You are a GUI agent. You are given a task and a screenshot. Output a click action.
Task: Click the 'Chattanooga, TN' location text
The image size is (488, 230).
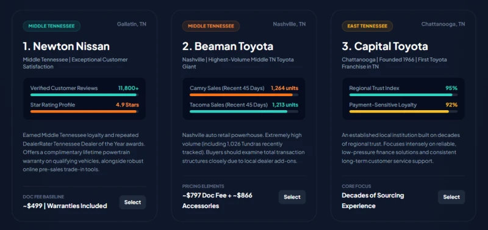(x=443, y=24)
